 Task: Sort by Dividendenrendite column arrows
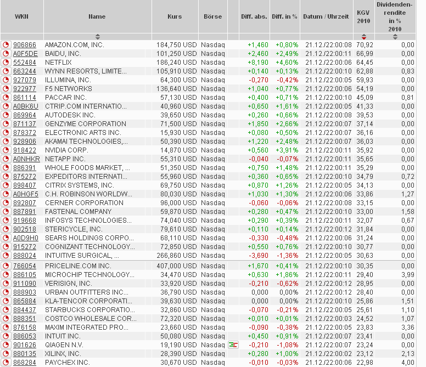click(x=395, y=37)
